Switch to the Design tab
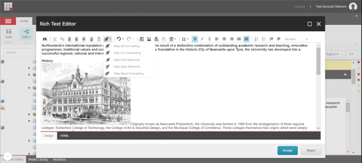 49,135
